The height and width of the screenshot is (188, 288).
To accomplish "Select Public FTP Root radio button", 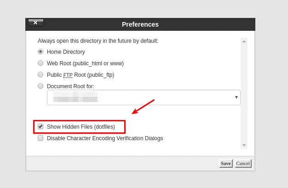I will [x=40, y=74].
